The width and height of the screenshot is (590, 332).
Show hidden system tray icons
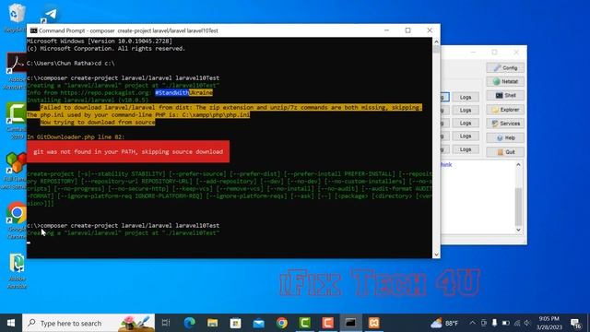472,323
